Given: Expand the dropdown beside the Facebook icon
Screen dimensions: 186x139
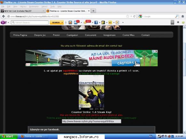Looking at the screenshot, I should click(x=100, y=22).
